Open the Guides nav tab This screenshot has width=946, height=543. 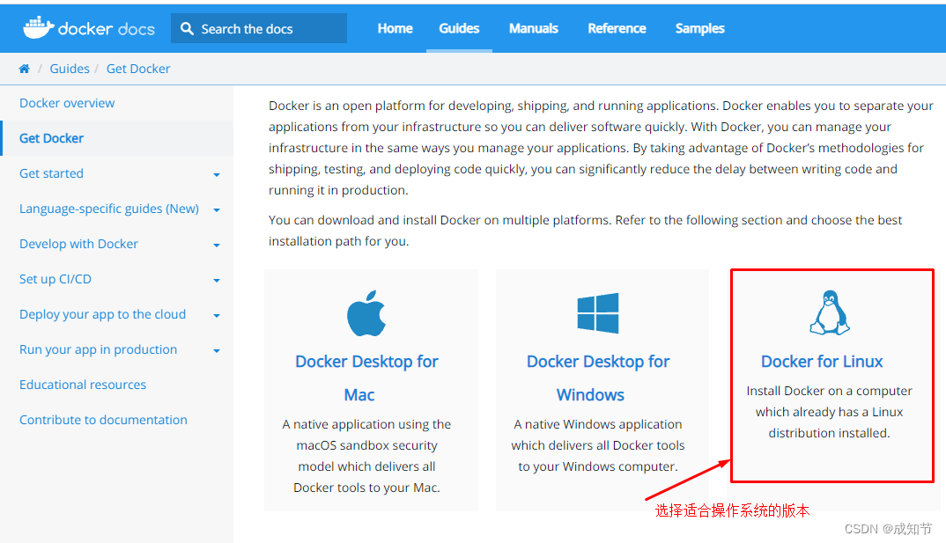[459, 28]
